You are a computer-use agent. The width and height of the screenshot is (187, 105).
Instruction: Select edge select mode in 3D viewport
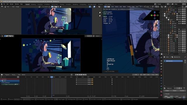pyautogui.click(x=107, y=7)
